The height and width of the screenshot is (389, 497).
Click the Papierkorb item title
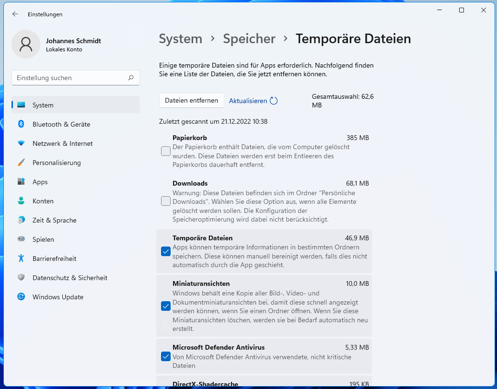click(x=189, y=138)
